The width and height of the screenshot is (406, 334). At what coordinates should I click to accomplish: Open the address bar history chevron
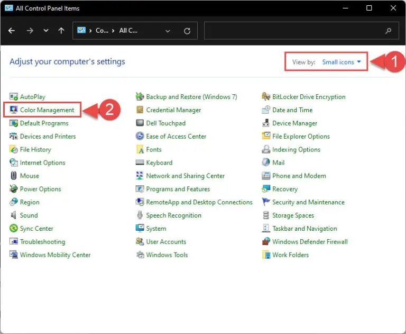[168, 31]
